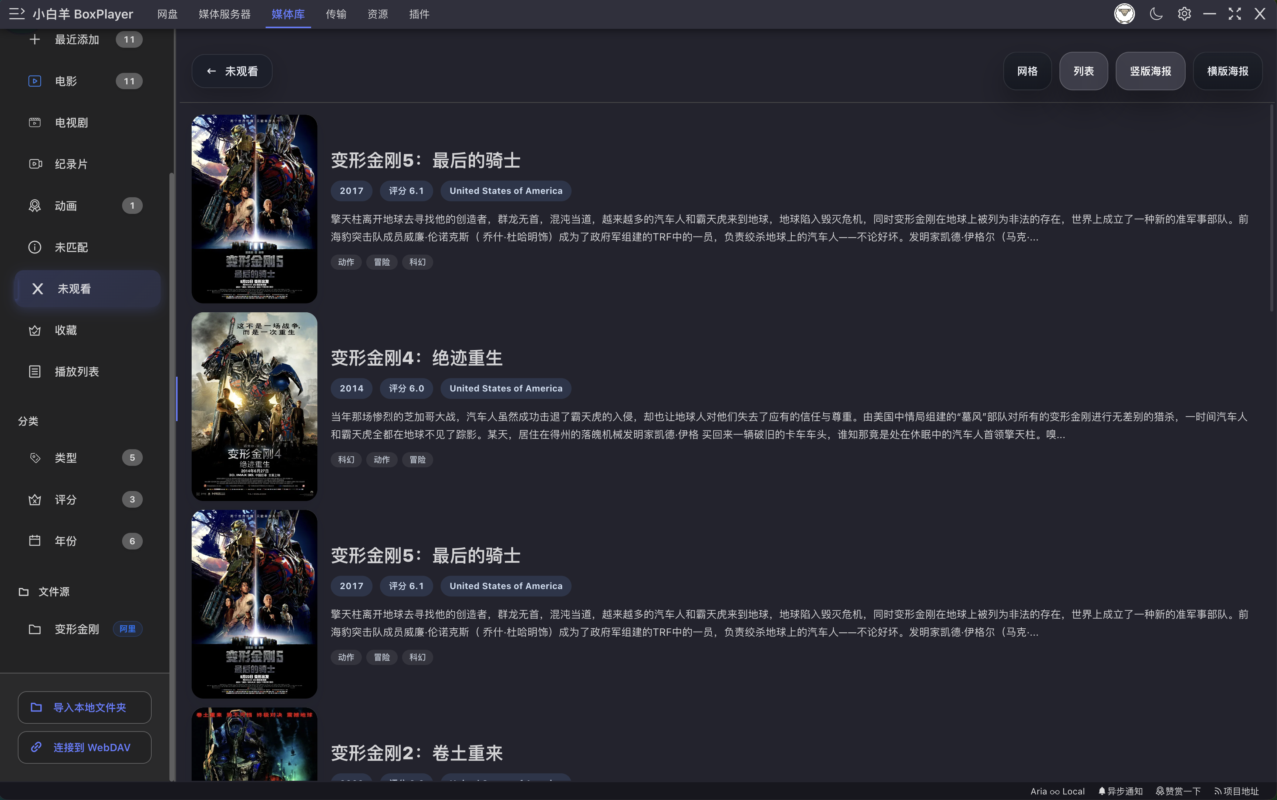
Task: Click the 科幻 genre tag under 变形金刚4
Action: pyautogui.click(x=346, y=460)
